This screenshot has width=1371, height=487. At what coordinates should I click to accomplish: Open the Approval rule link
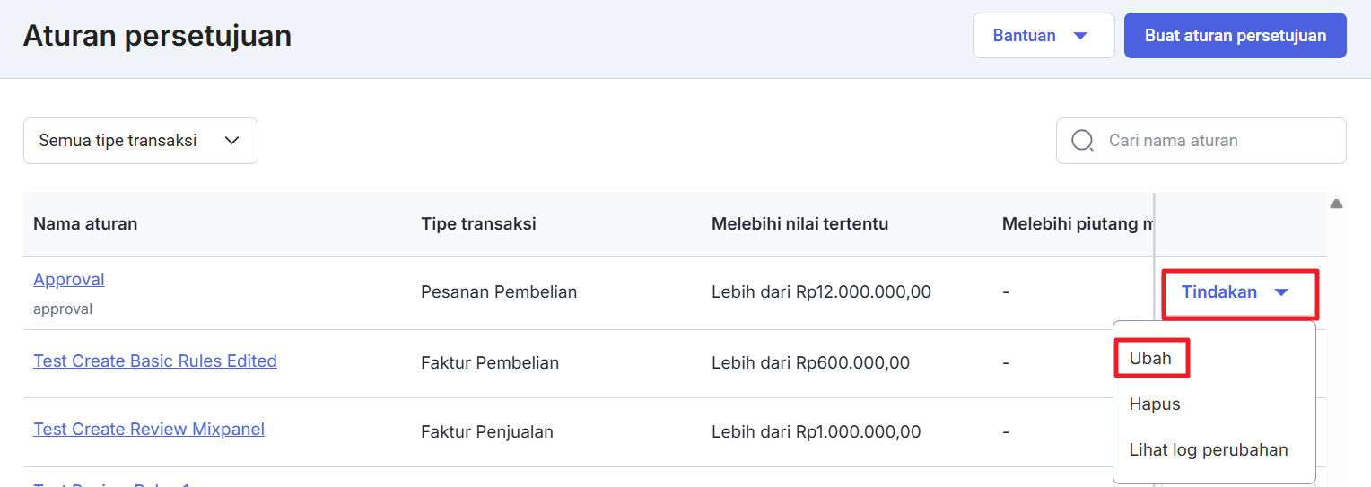(x=69, y=279)
